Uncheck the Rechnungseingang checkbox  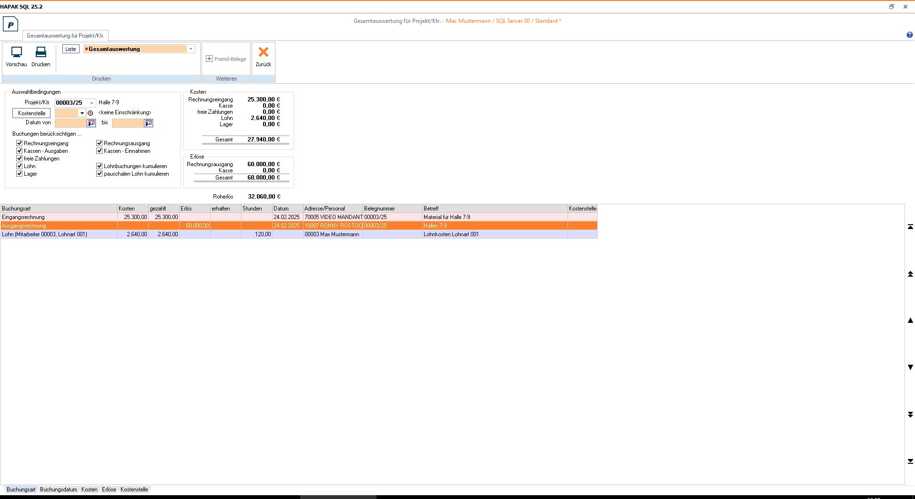click(20, 143)
